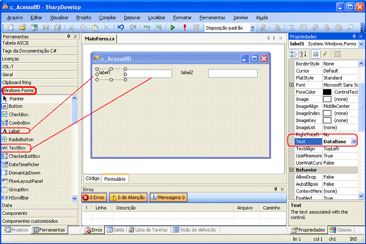Click the Open File folder icon
The height and width of the screenshot is (244, 366).
point(22,27)
